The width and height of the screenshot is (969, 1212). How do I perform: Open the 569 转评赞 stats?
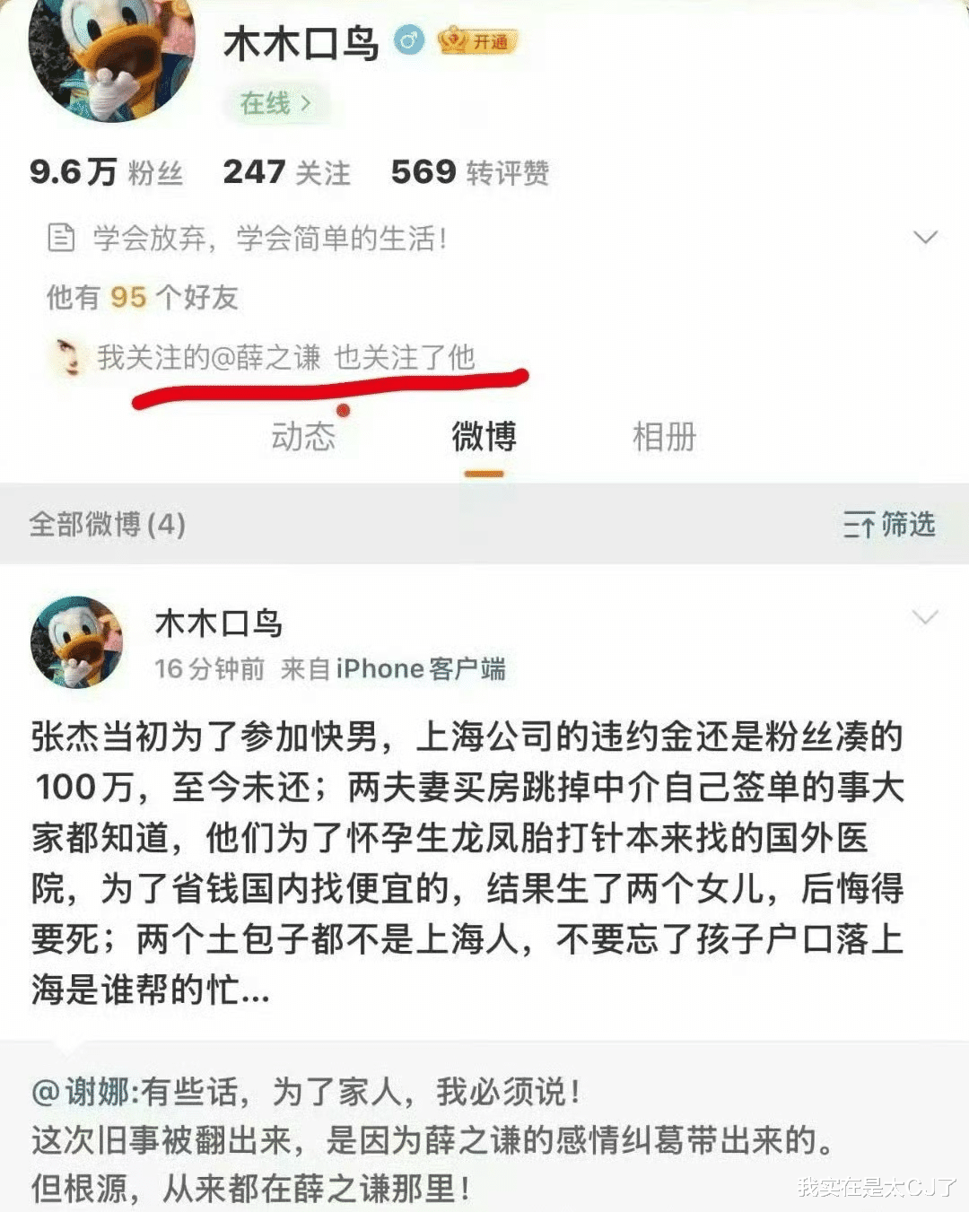pos(470,171)
